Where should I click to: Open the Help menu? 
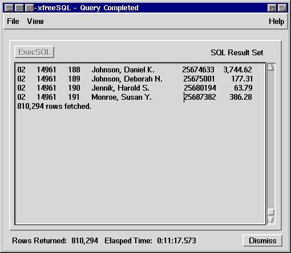coord(276,21)
